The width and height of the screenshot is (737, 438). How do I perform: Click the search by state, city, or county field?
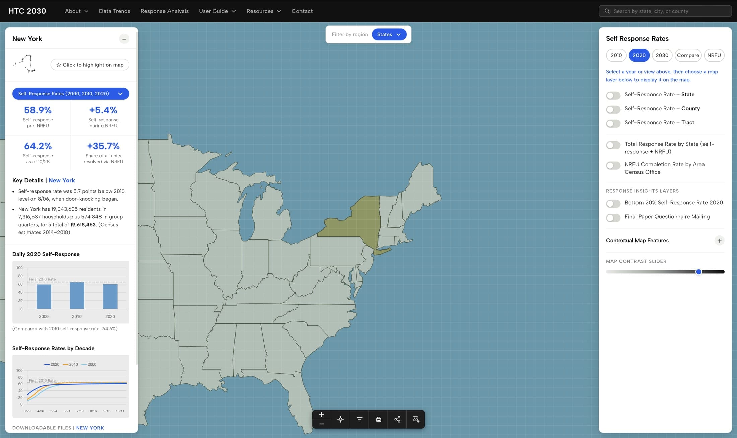pyautogui.click(x=665, y=11)
